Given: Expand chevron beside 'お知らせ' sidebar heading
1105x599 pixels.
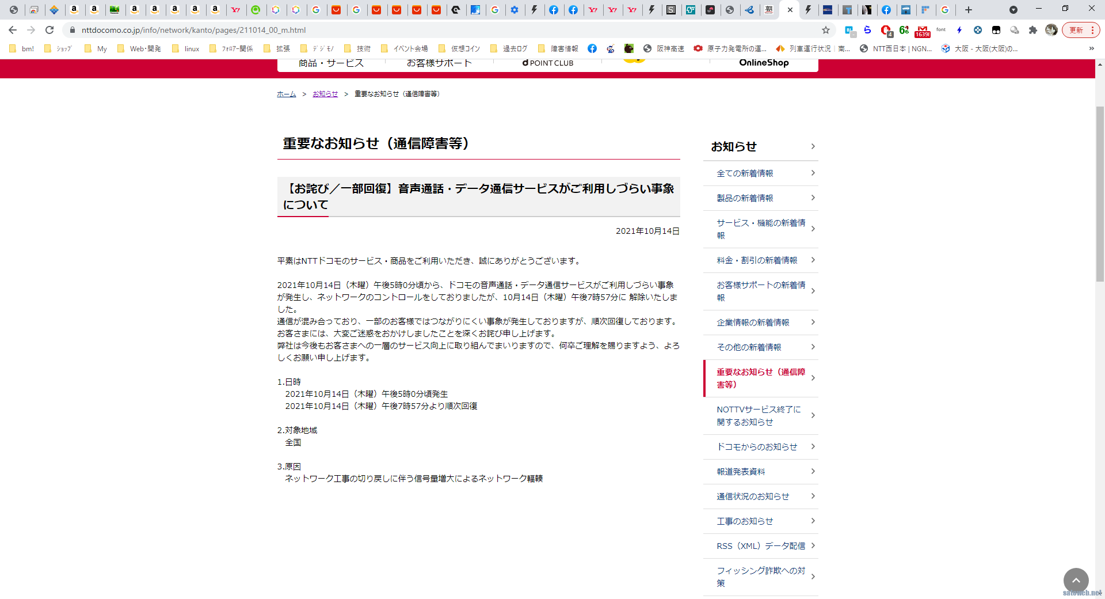Looking at the screenshot, I should (x=813, y=146).
